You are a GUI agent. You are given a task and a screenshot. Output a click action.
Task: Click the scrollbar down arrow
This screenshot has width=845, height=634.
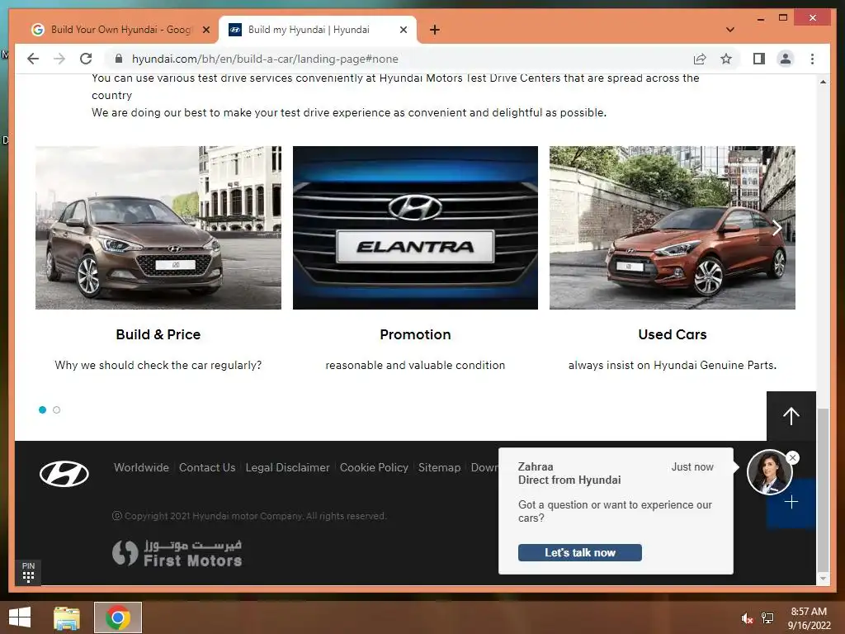point(823,579)
